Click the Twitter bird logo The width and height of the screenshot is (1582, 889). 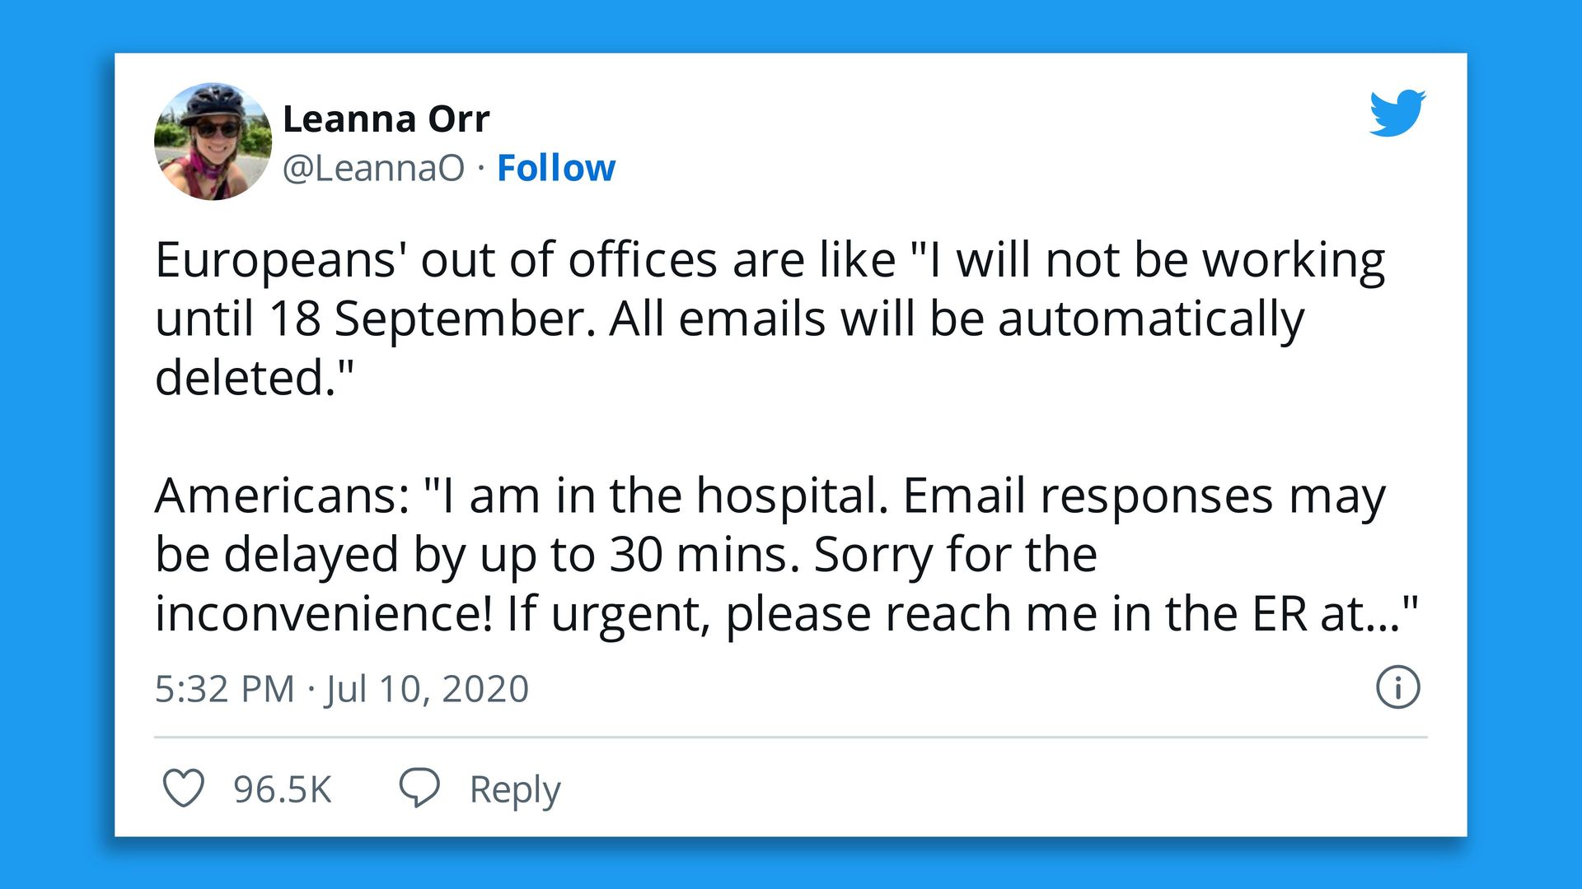(x=1397, y=113)
